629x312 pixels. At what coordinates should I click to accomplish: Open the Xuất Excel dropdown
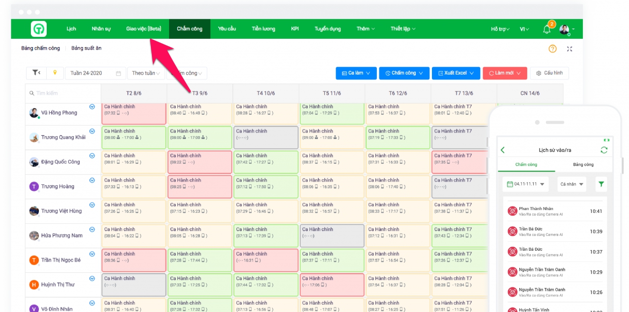tap(456, 73)
